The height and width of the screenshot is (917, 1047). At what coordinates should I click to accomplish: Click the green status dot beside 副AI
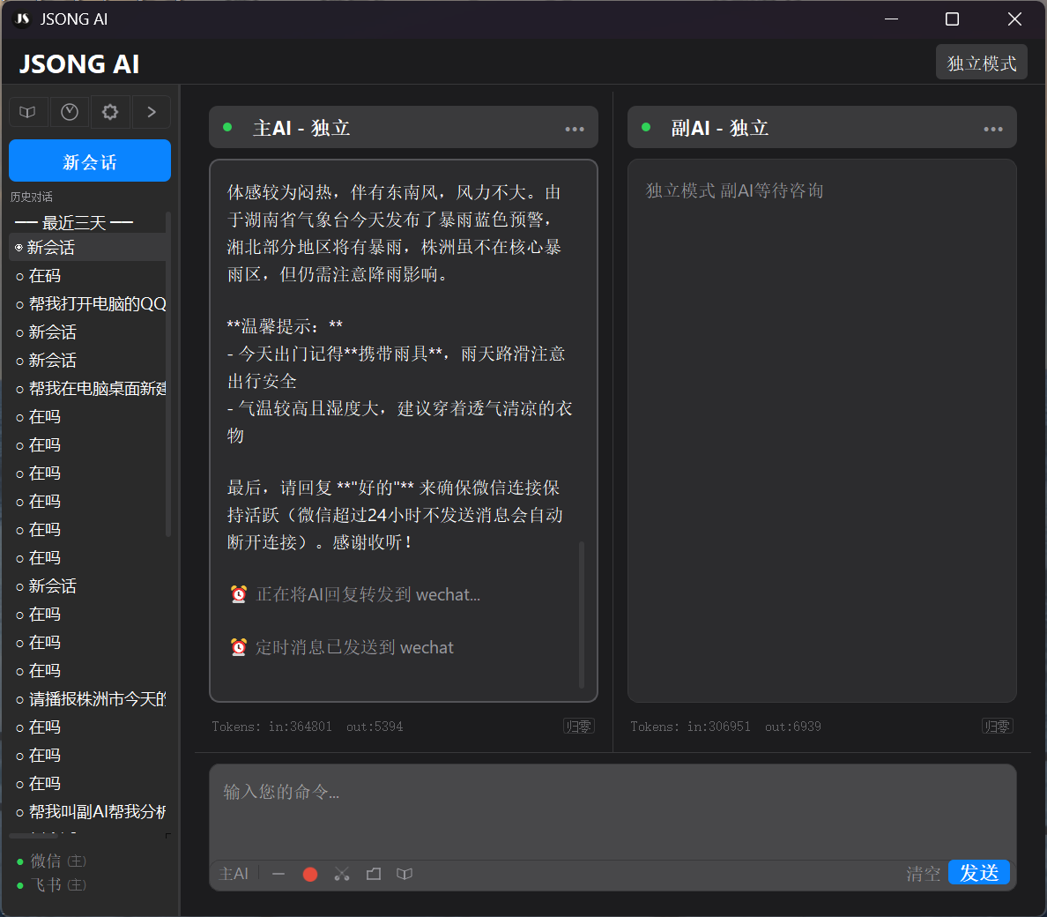(646, 127)
